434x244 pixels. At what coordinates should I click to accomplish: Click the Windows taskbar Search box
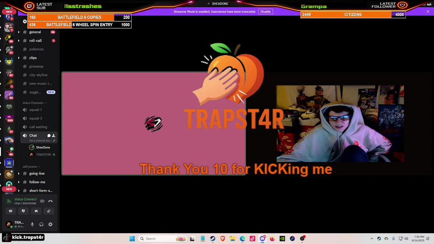(163, 239)
